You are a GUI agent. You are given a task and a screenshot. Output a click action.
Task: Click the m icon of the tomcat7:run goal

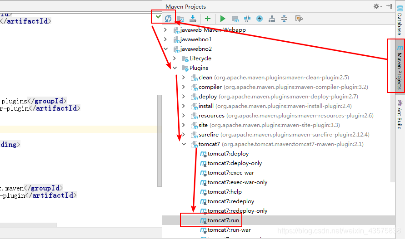(203, 220)
